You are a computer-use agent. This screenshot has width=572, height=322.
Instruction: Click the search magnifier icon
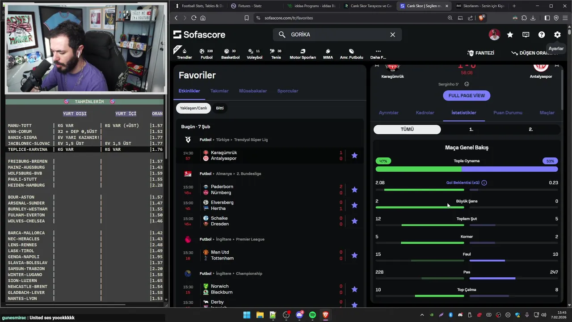point(282,34)
